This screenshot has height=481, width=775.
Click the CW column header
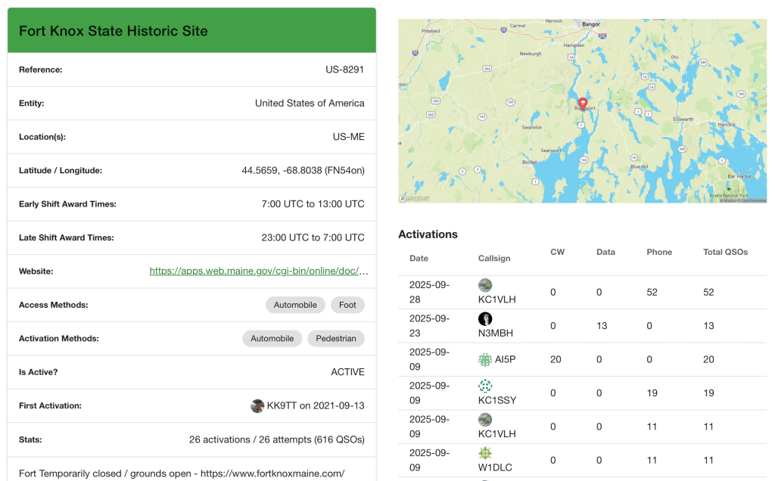[557, 252]
